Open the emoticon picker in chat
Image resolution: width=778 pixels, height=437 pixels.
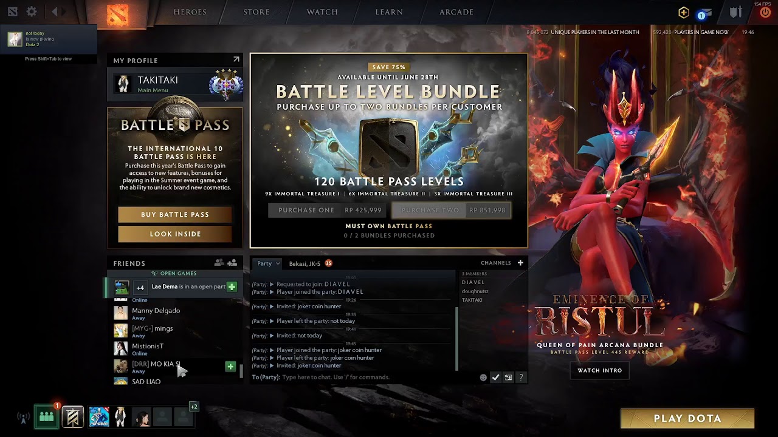[483, 378]
